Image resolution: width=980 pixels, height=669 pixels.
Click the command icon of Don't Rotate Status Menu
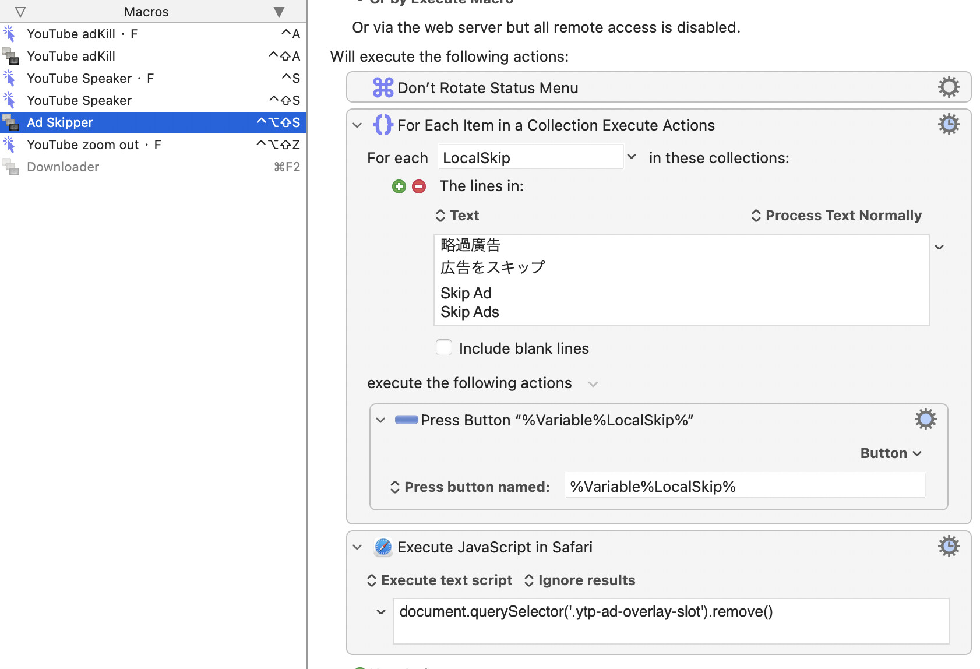click(383, 88)
